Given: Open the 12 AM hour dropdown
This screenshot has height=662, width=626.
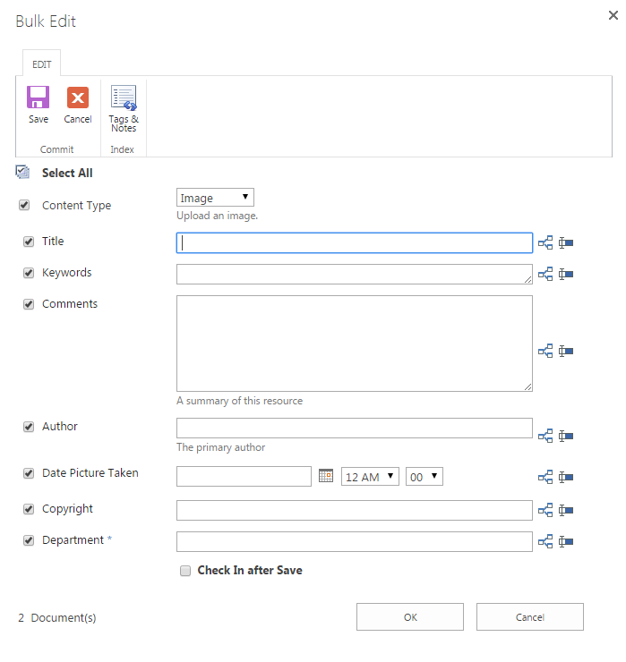Looking at the screenshot, I should tap(370, 476).
